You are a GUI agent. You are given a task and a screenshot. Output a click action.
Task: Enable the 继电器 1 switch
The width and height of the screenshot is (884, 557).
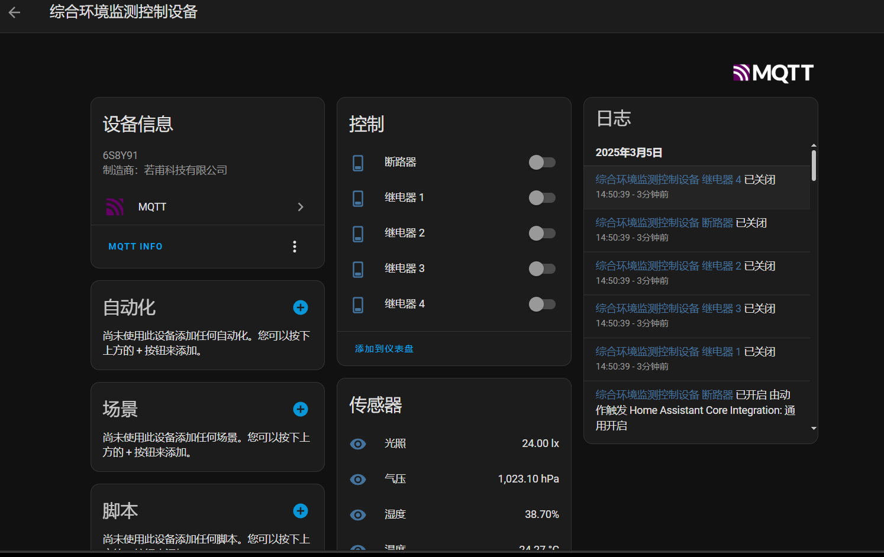pos(542,198)
